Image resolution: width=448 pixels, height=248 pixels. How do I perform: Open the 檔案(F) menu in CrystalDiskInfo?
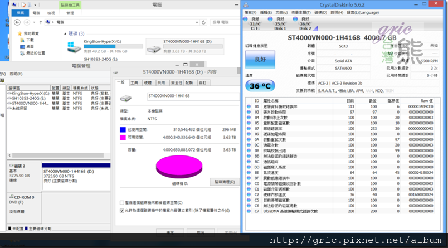coord(250,13)
